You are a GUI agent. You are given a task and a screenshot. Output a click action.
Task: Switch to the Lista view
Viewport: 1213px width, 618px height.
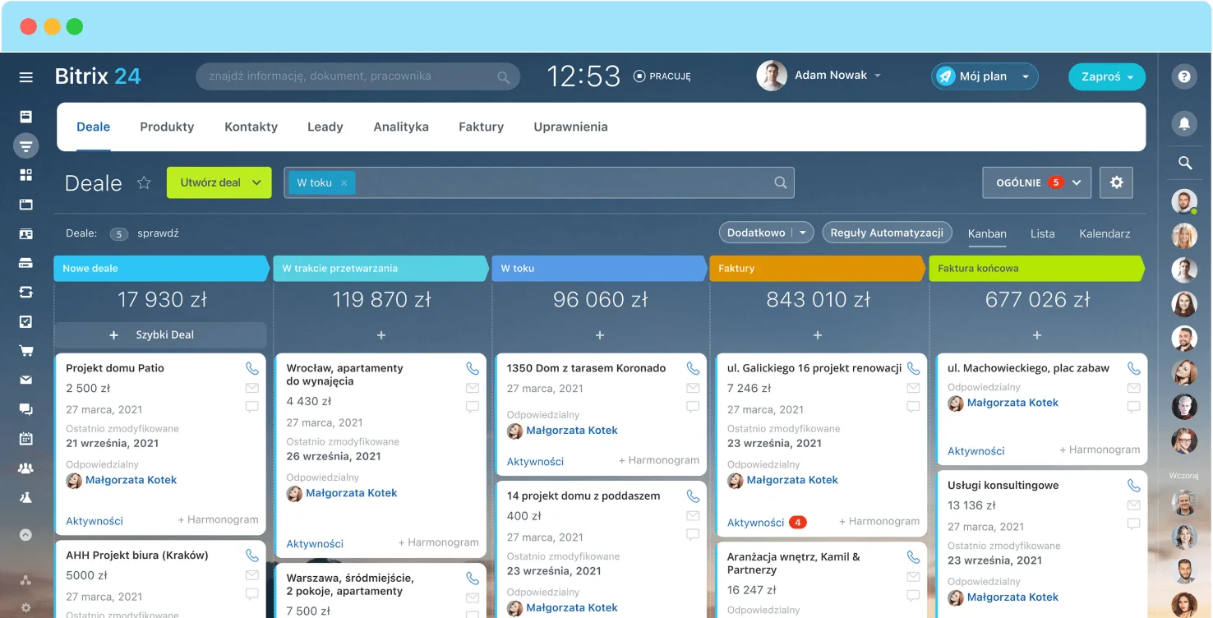pos(1042,233)
